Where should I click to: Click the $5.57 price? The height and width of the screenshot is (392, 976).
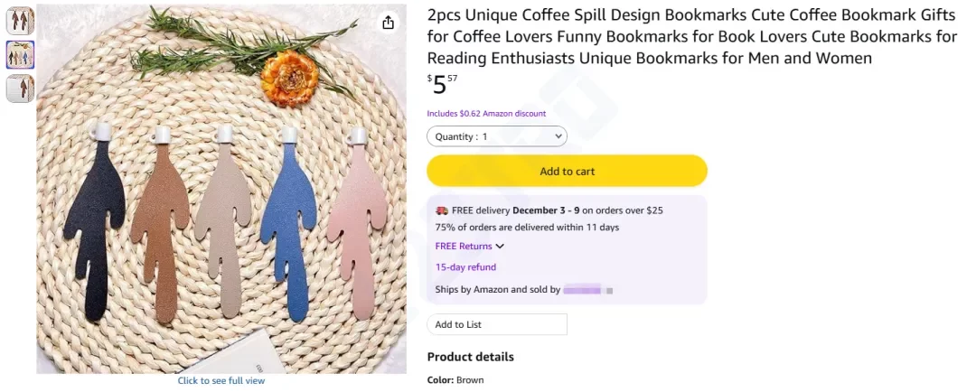pos(443,85)
